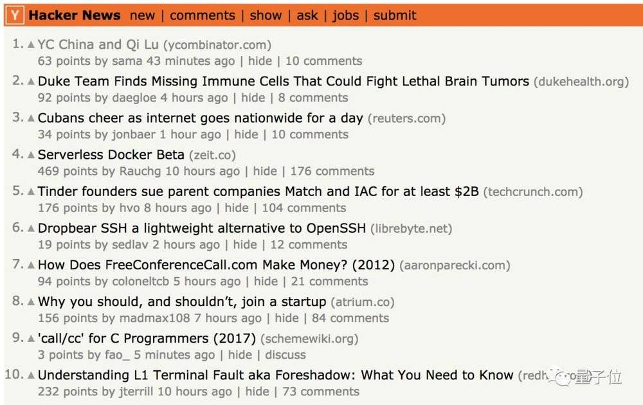Open the 'new' section in header
Image resolution: width=643 pixels, height=405 pixels.
point(142,15)
